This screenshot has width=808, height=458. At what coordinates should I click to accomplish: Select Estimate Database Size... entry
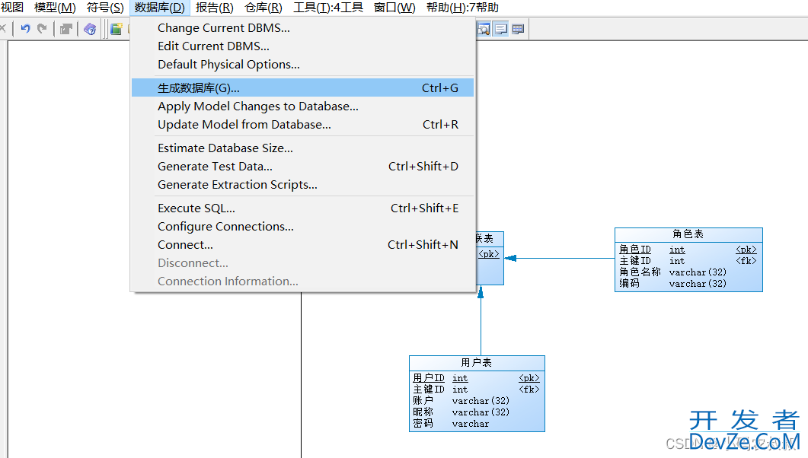click(x=302, y=148)
